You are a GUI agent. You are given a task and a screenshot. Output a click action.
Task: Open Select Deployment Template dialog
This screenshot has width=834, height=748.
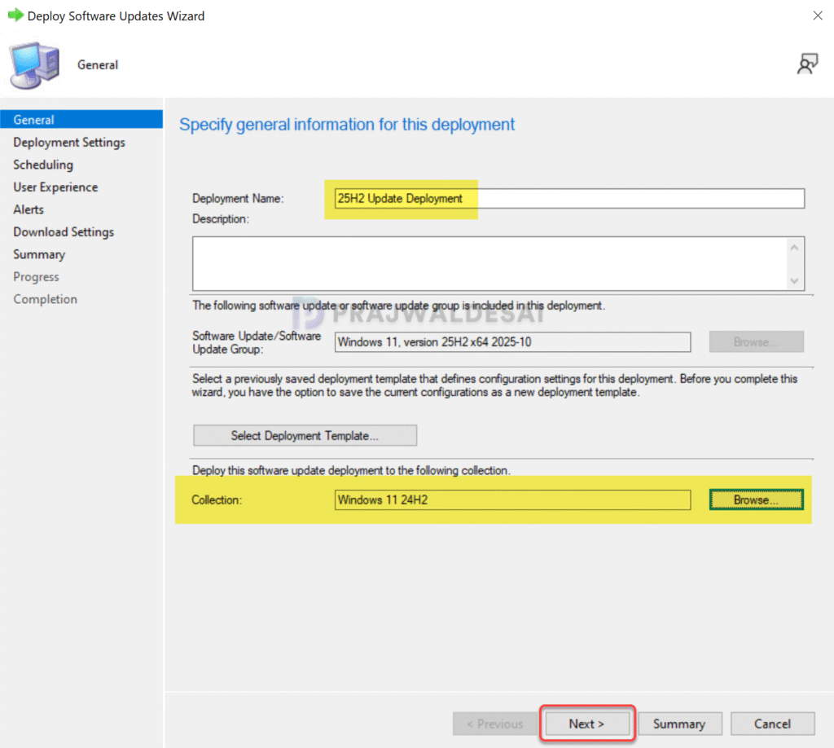[x=305, y=435]
